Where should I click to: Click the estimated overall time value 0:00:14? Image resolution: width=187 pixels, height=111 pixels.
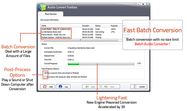71,52
